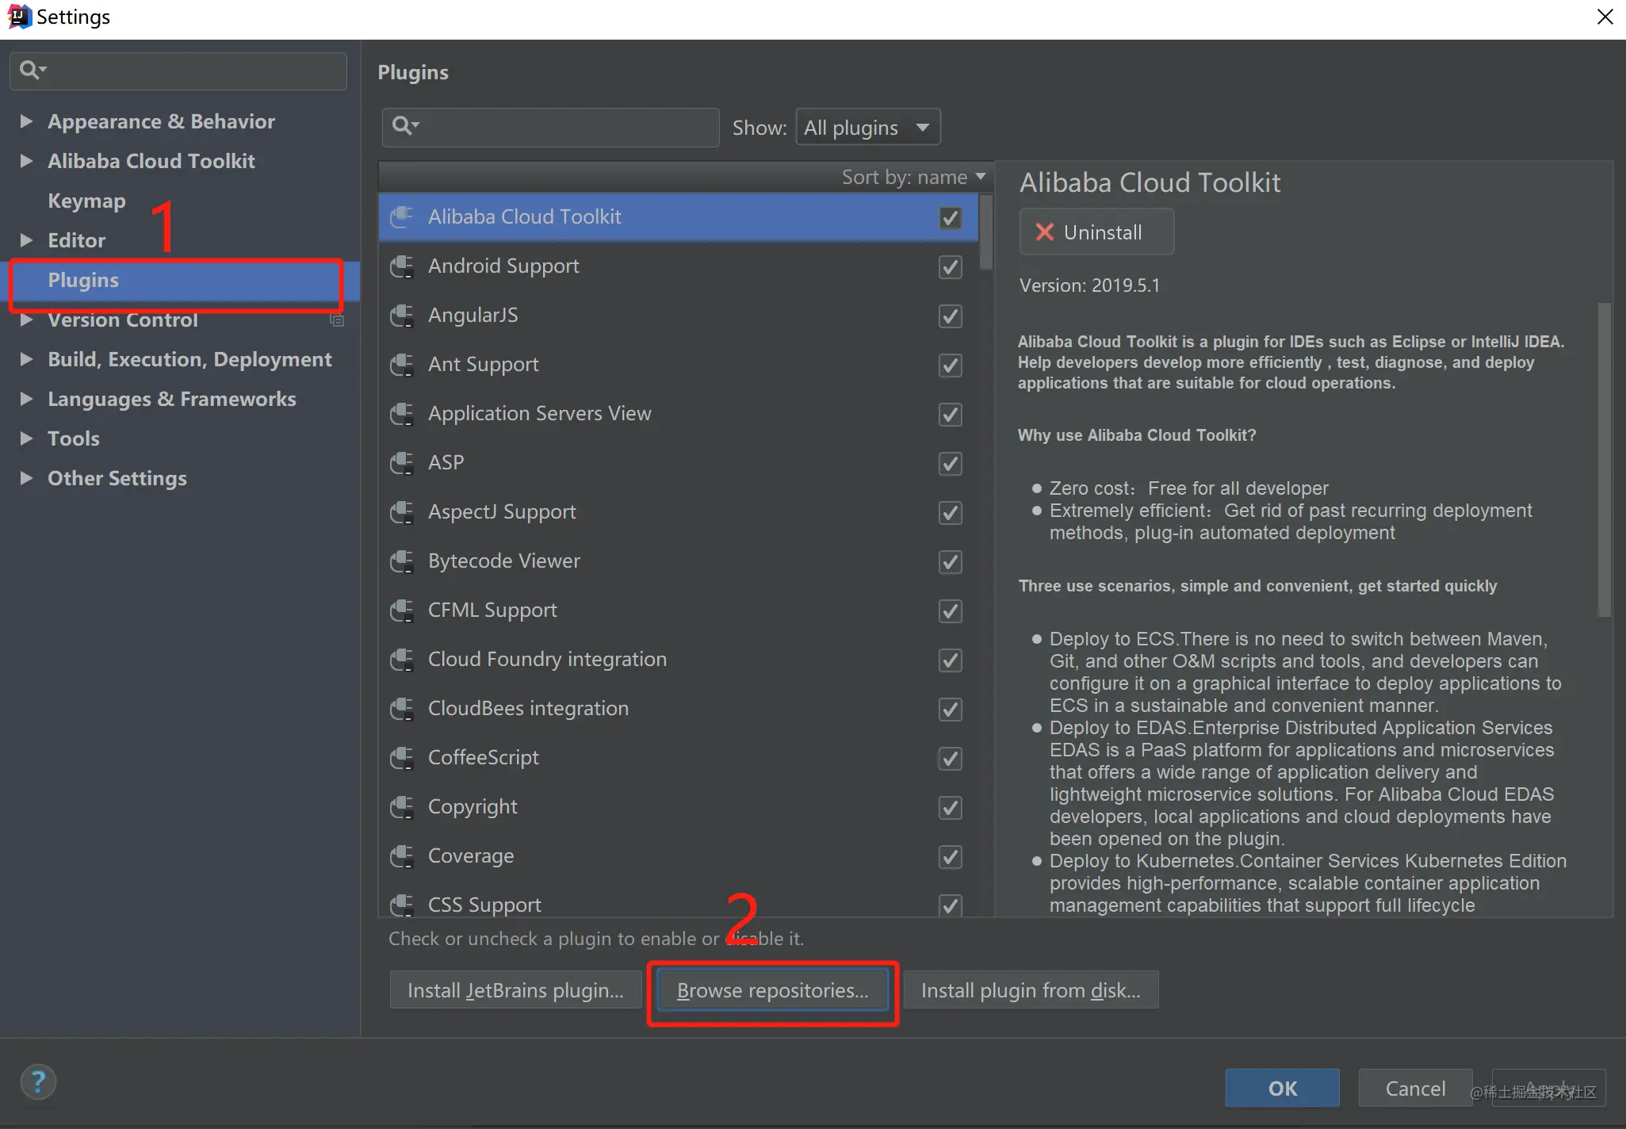The width and height of the screenshot is (1626, 1129).
Task: Click Install plugin from disk button
Action: 1031,990
